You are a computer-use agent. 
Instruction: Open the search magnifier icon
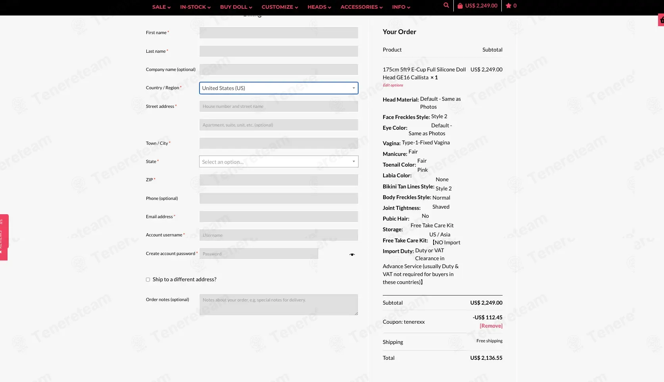point(446,6)
